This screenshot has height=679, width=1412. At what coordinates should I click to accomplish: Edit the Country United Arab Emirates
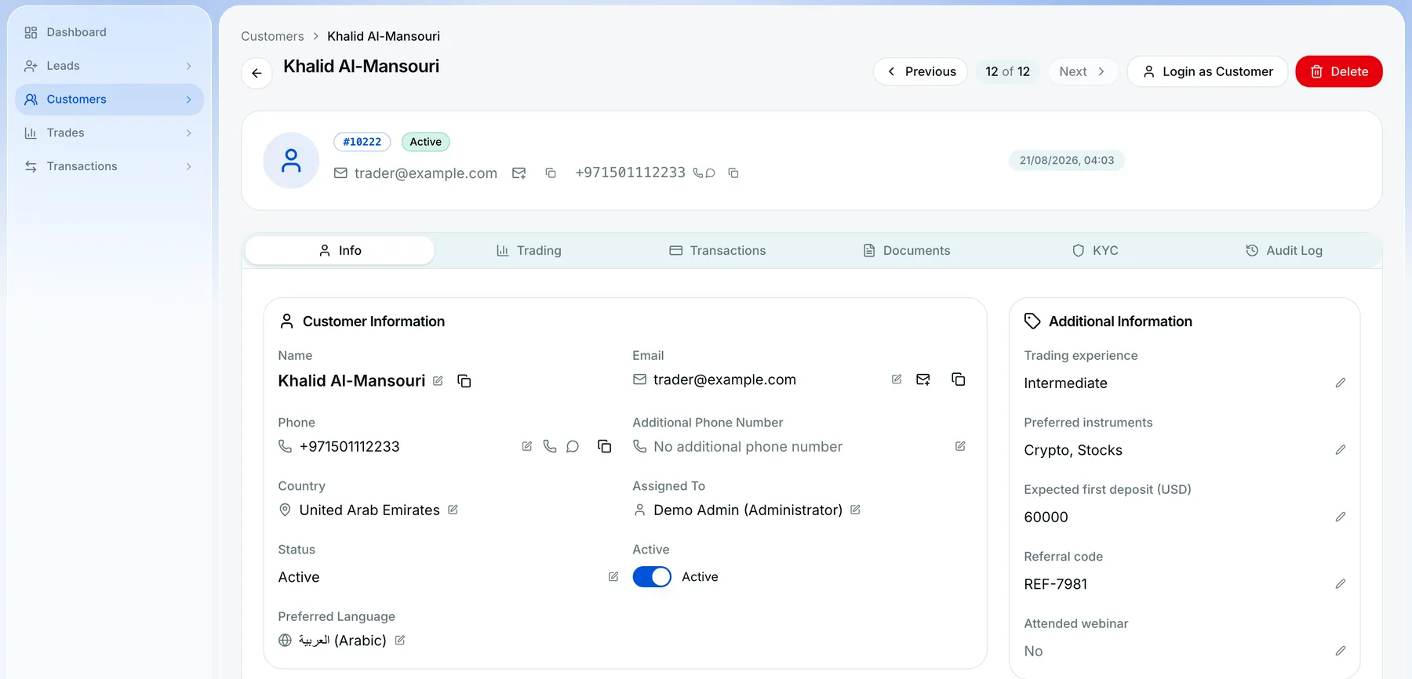tap(453, 510)
